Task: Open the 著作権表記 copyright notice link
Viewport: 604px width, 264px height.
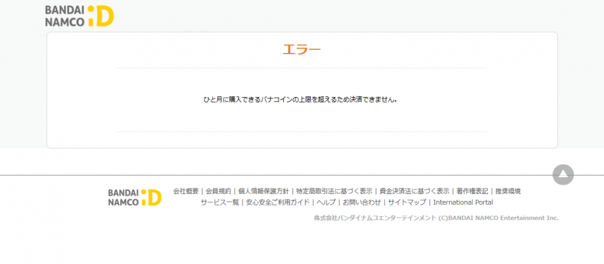Action: point(472,191)
